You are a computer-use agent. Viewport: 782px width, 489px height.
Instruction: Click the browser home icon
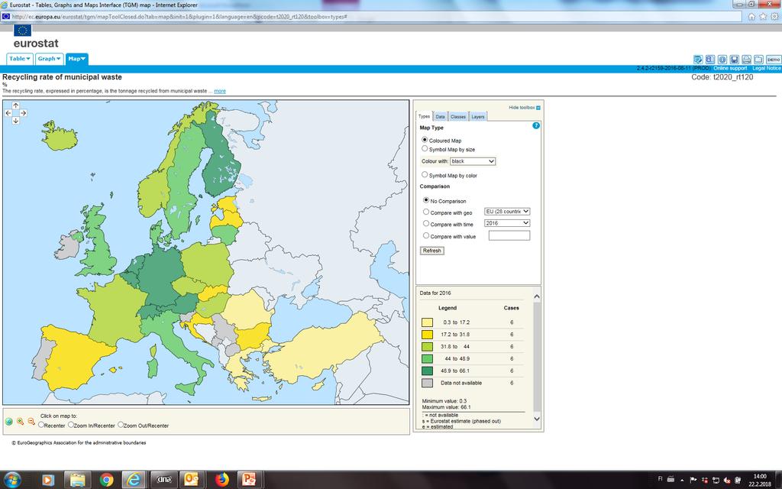[751, 17]
